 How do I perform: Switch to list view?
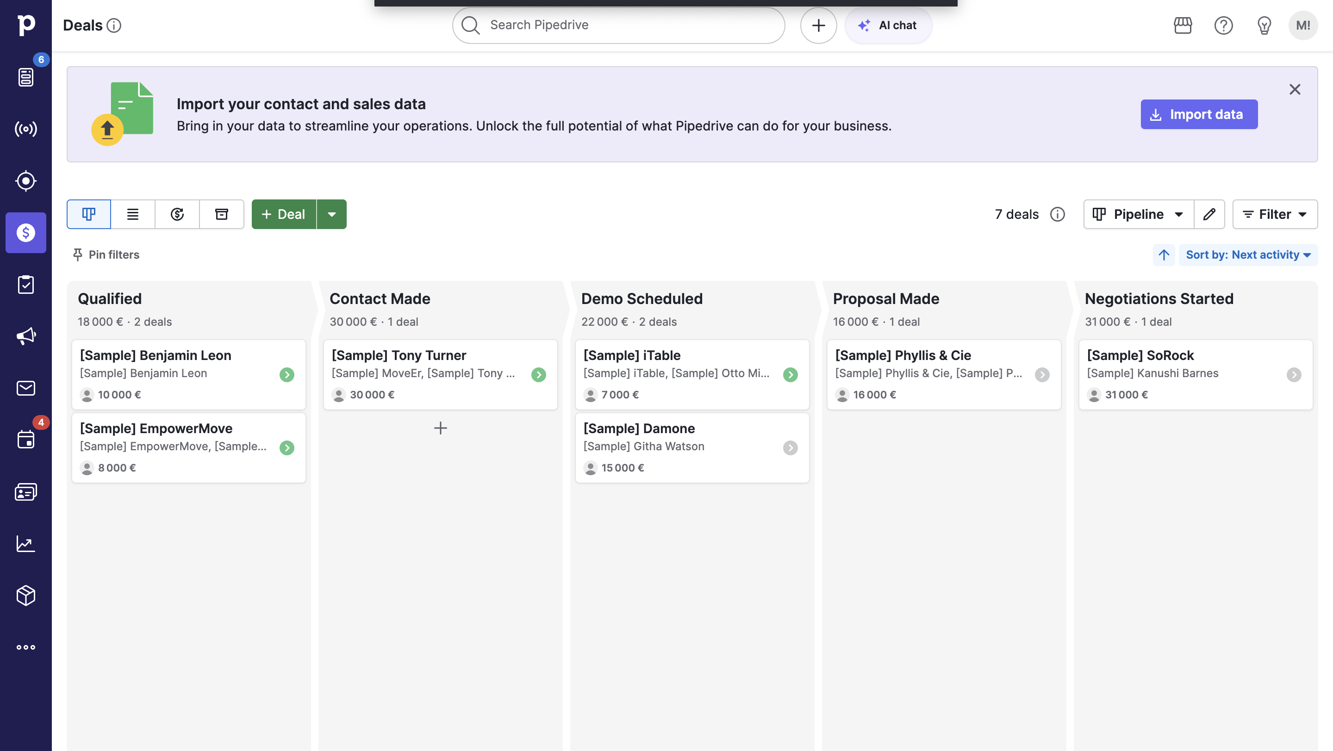pos(133,214)
